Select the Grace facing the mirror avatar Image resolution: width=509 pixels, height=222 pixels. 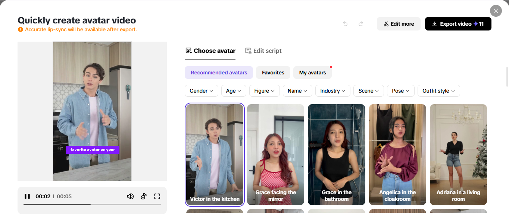click(x=275, y=155)
